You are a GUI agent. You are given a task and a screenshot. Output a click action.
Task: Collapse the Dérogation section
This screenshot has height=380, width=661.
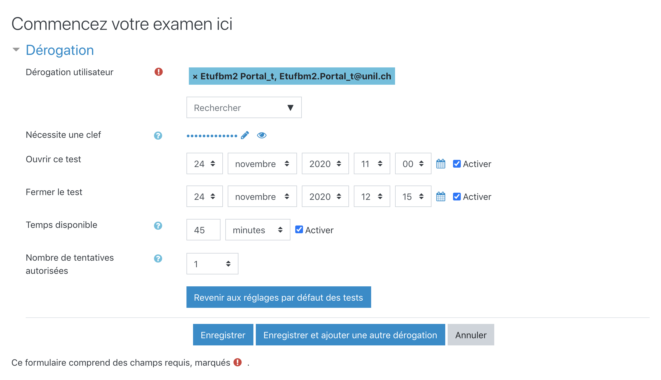(x=16, y=50)
